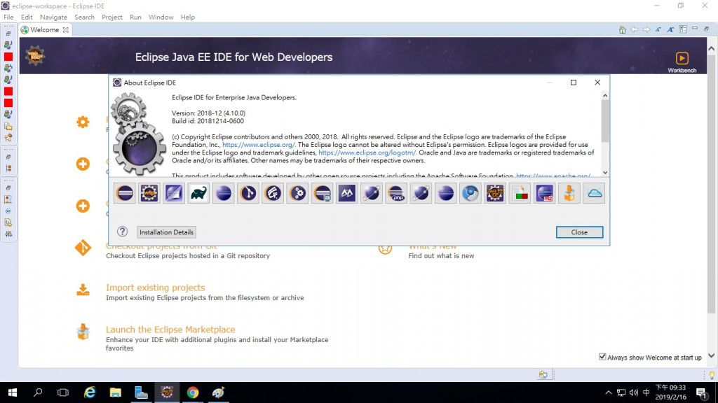Viewport: 718px width, 403px height.
Task: Click the Task View taskbar button
Action: [63, 393]
